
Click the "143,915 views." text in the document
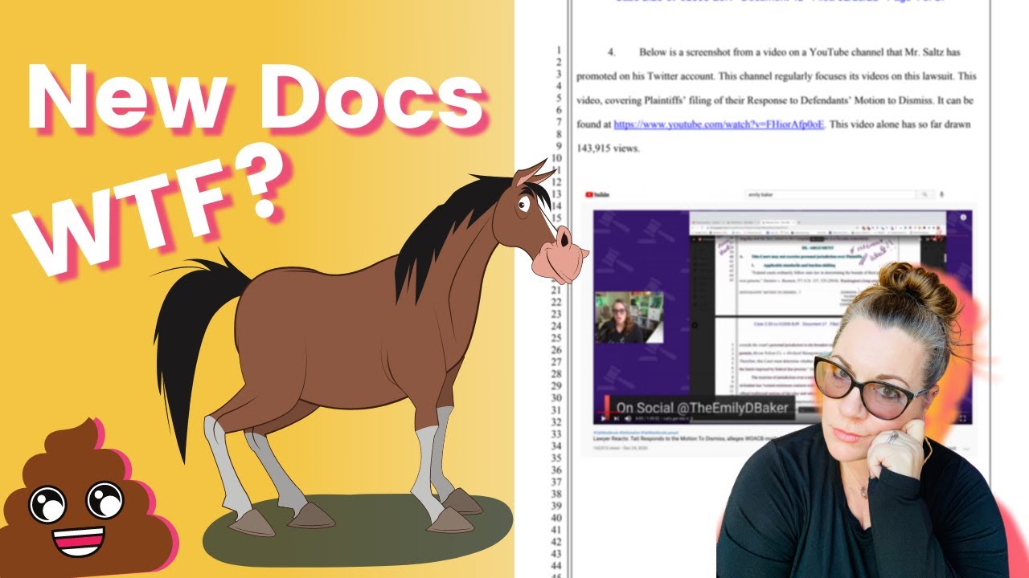coord(608,149)
